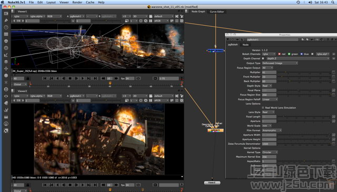Open the Kernel Type Circular dropdown

[270, 152]
